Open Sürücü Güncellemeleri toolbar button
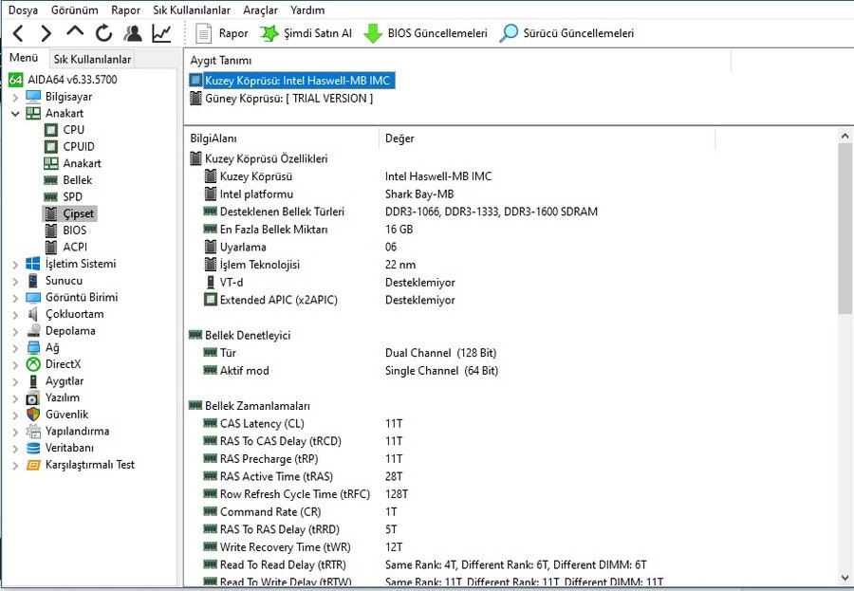Viewport: 854px width, 591px height. (566, 34)
